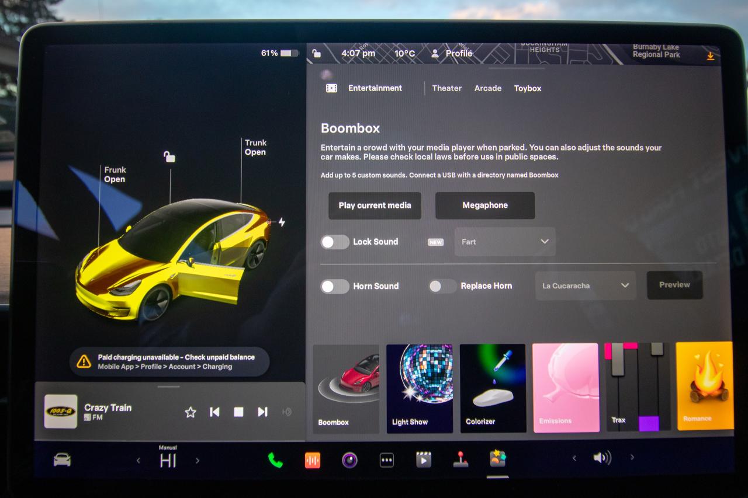Tap the Entertainment film icon
748x498 pixels.
(x=331, y=88)
